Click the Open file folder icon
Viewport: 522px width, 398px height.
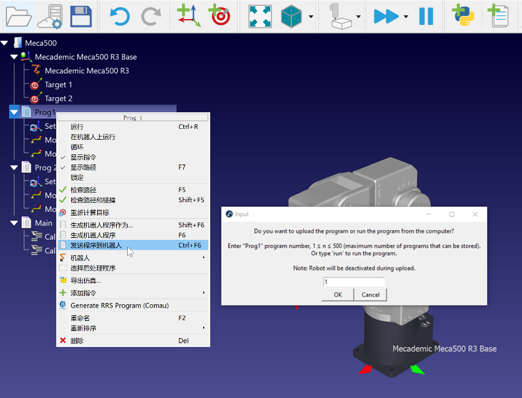17,16
